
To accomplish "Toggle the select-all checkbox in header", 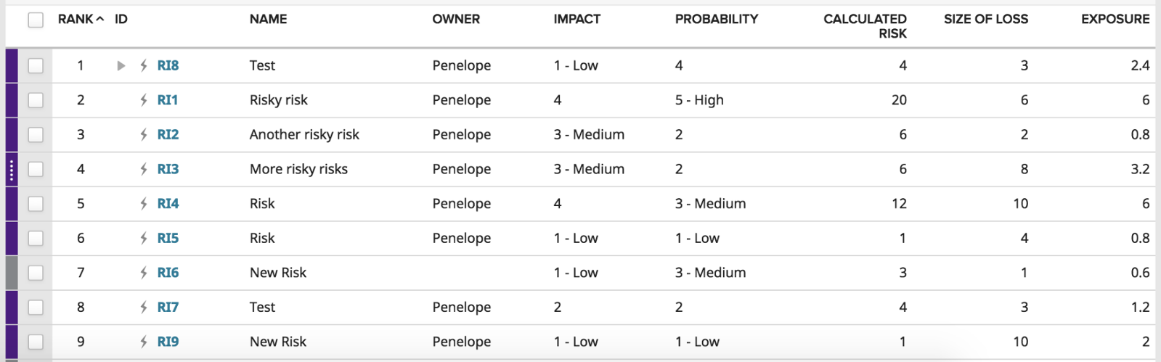I will point(36,20).
